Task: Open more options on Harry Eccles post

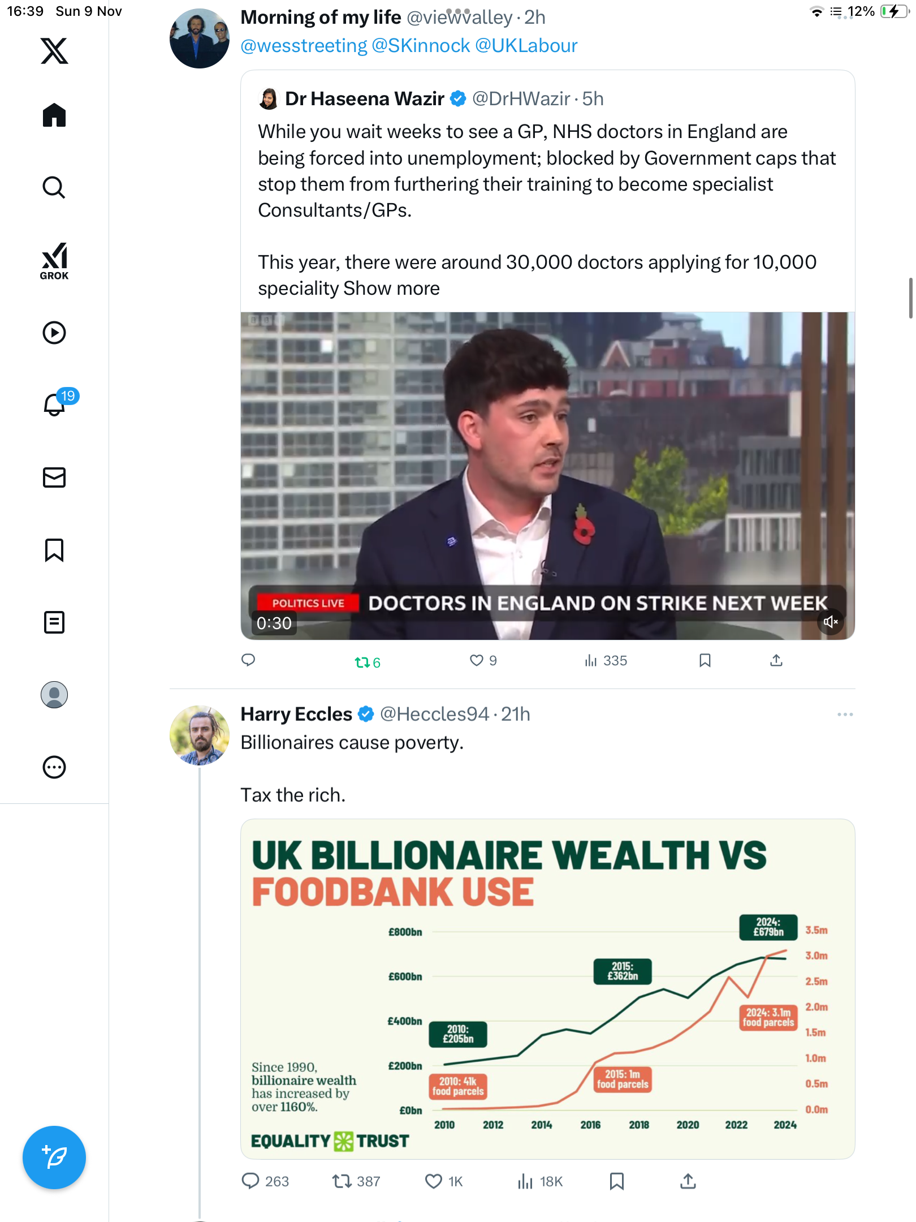Action: tap(845, 715)
